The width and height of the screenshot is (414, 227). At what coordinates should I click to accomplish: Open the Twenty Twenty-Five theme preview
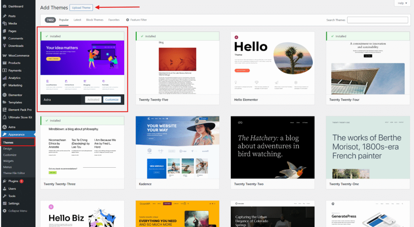(x=177, y=67)
